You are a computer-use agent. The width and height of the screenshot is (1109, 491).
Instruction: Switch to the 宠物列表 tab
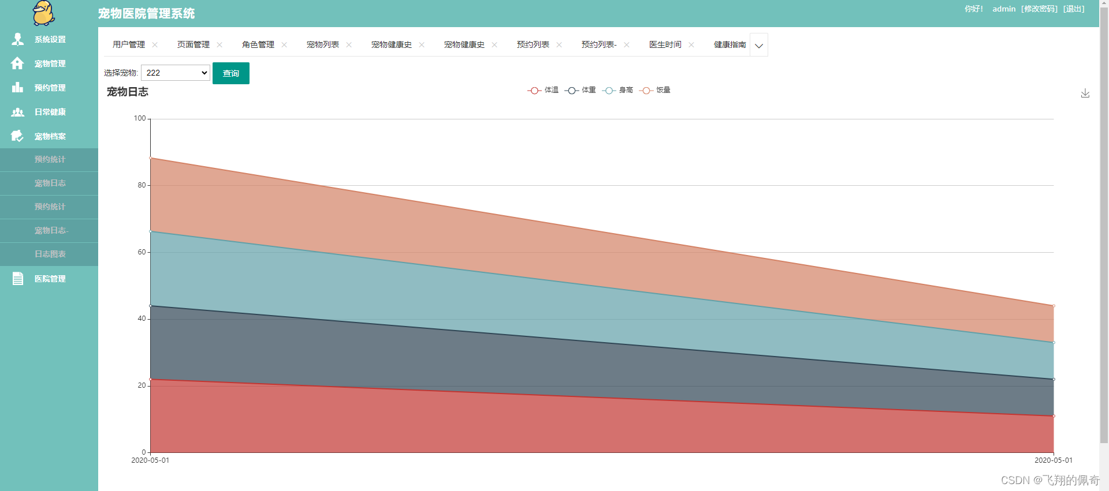click(x=323, y=44)
